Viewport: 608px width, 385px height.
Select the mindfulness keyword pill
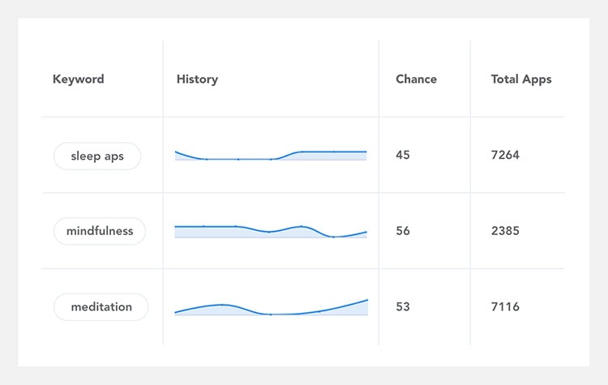click(100, 231)
